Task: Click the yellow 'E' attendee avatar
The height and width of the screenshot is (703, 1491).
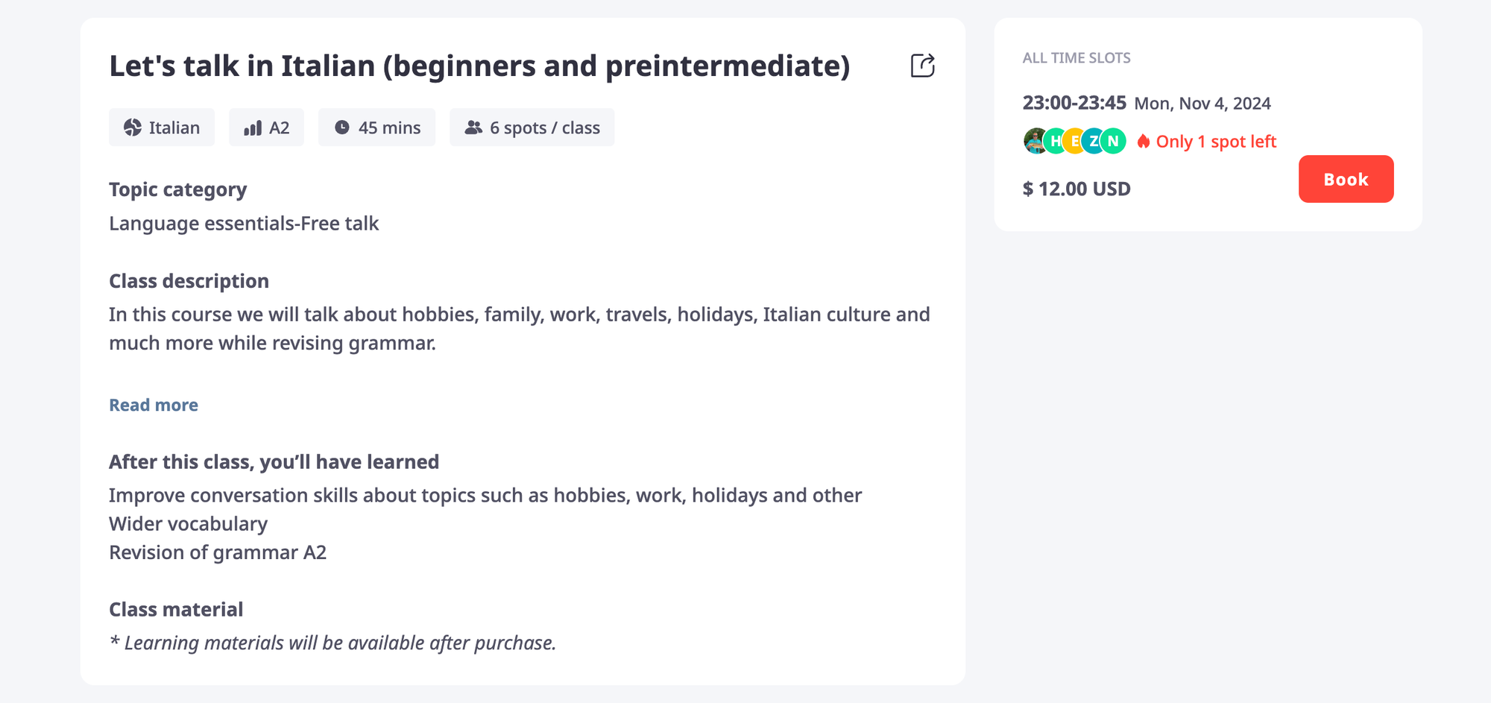Action: pyautogui.click(x=1074, y=141)
